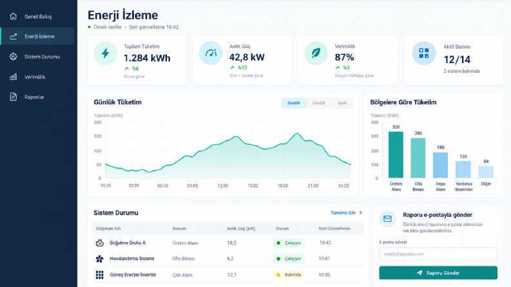The height and width of the screenshot is (287, 511).
Task: Click the Çalışıyor badge for Havalandırma Sistemi
Action: (x=289, y=259)
